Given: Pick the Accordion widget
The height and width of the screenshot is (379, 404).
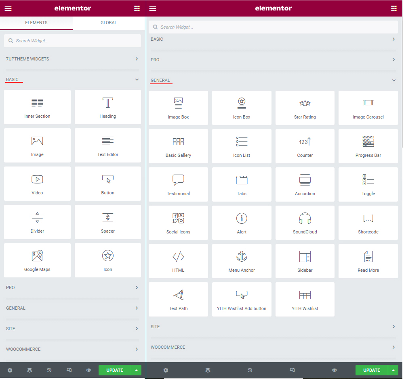Looking at the screenshot, I should click(x=305, y=184).
